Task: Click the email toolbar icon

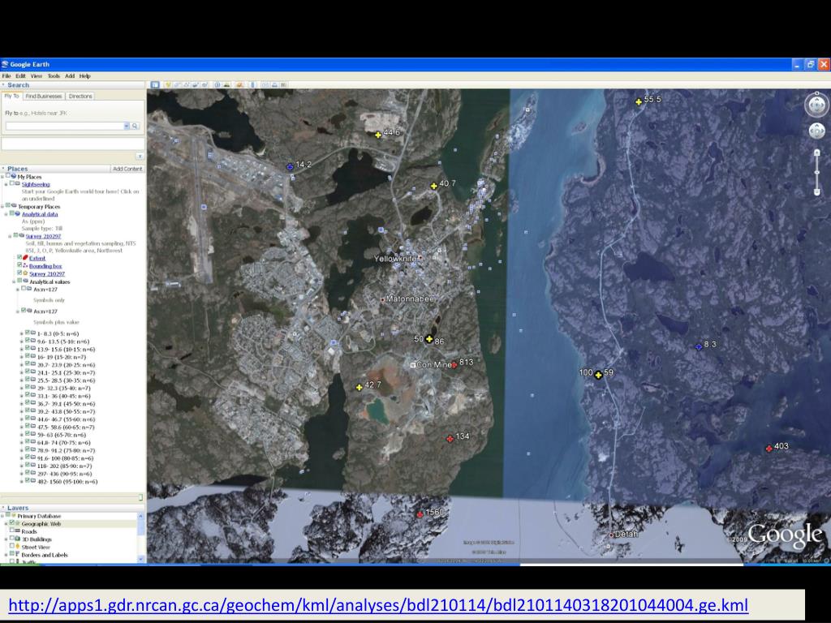Action: coord(265,84)
